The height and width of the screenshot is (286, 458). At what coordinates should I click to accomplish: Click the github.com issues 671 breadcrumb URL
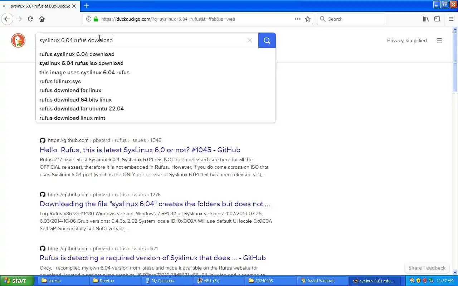point(103,248)
